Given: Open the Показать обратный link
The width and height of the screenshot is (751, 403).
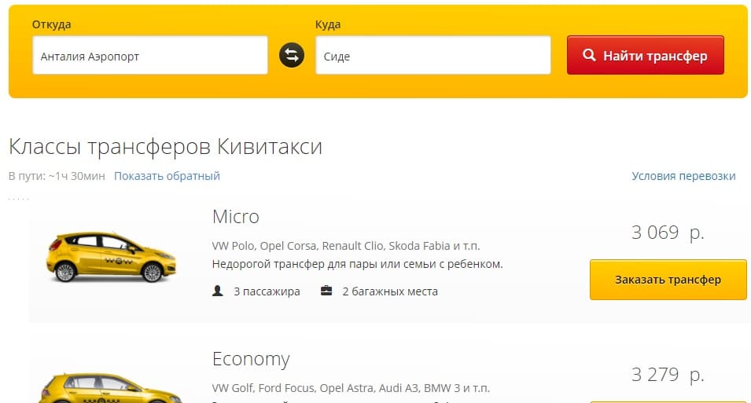Looking at the screenshot, I should click(167, 176).
